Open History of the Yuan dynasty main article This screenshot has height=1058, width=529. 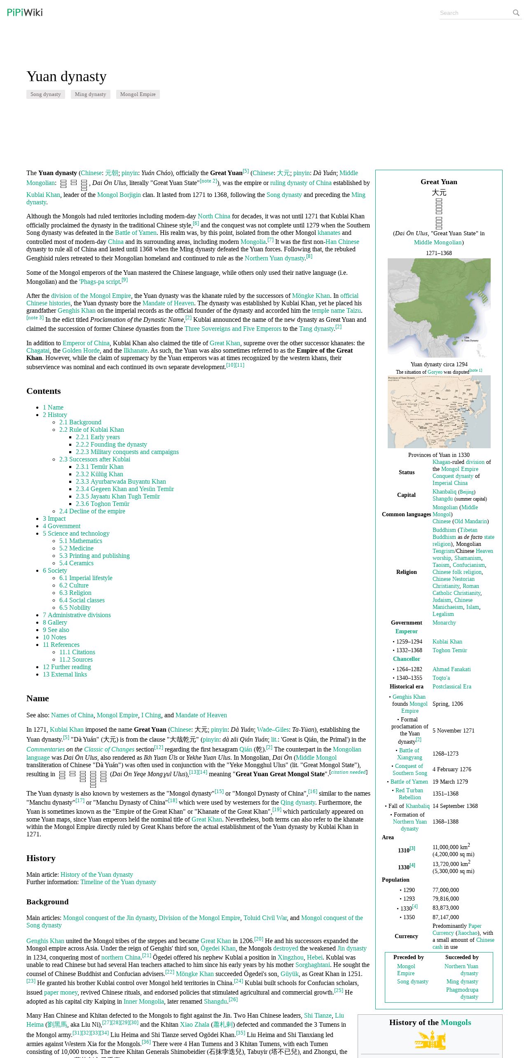coord(97,875)
